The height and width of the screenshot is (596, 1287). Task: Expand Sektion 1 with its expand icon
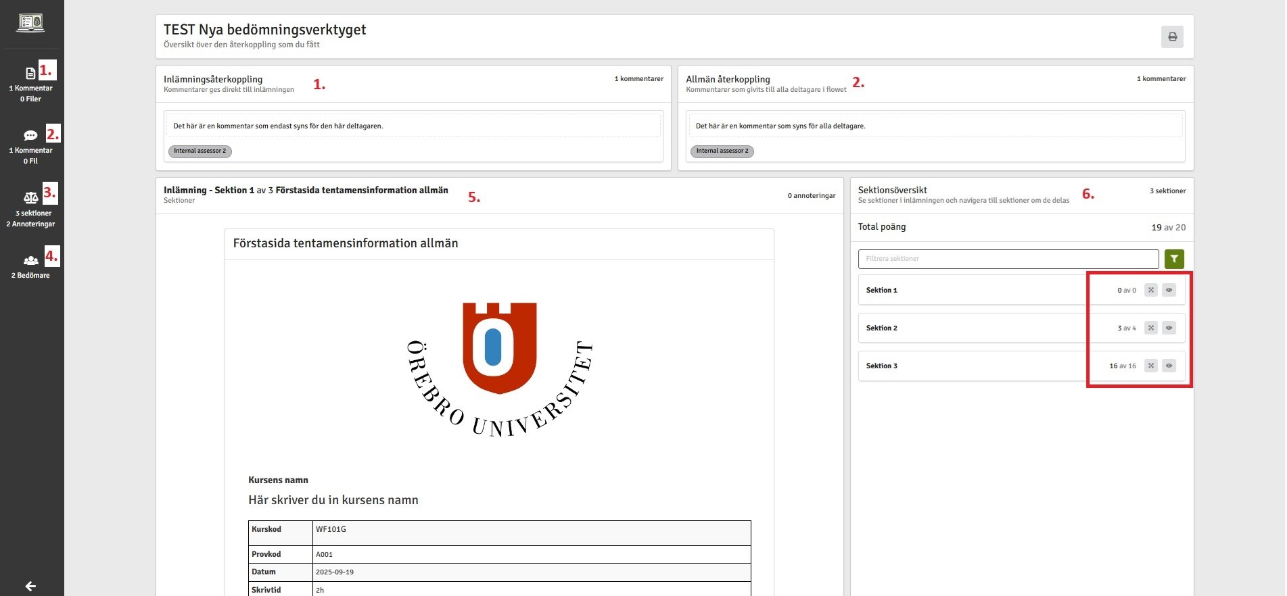(1150, 290)
